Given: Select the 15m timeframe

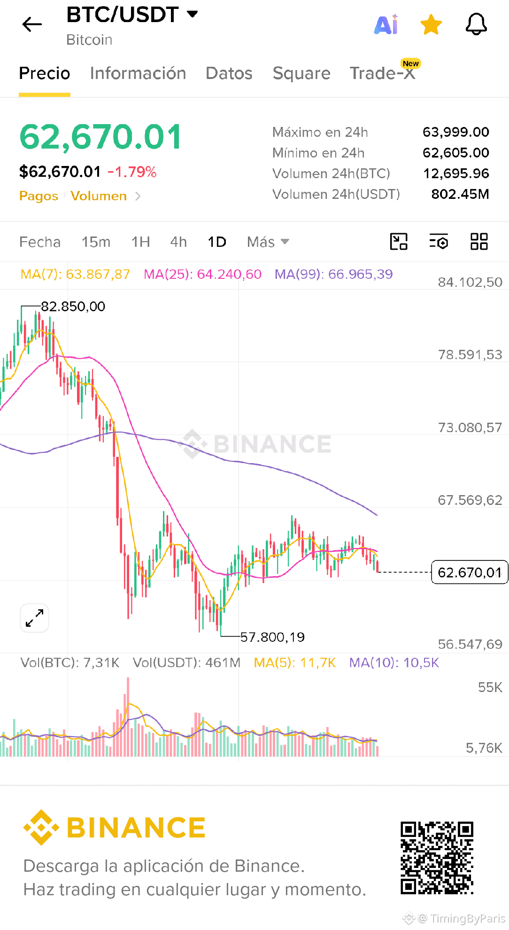Looking at the screenshot, I should pyautogui.click(x=96, y=242).
